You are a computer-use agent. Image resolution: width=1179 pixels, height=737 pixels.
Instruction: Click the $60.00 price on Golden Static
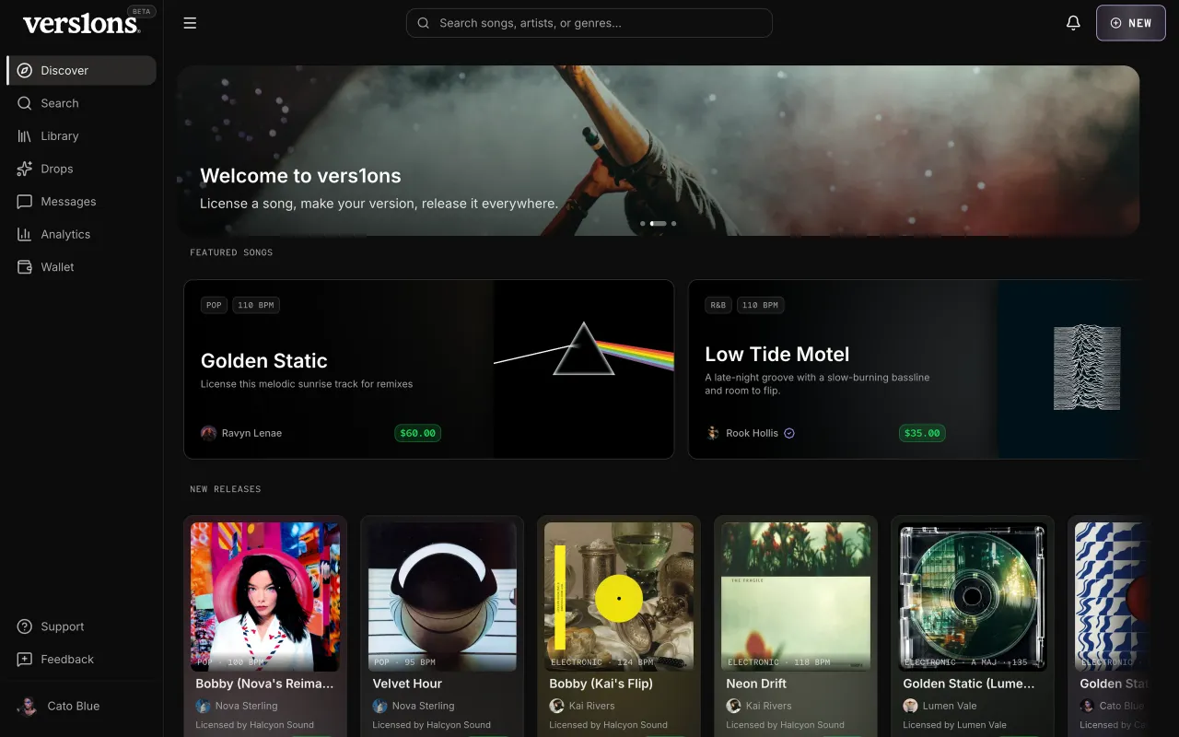click(418, 433)
